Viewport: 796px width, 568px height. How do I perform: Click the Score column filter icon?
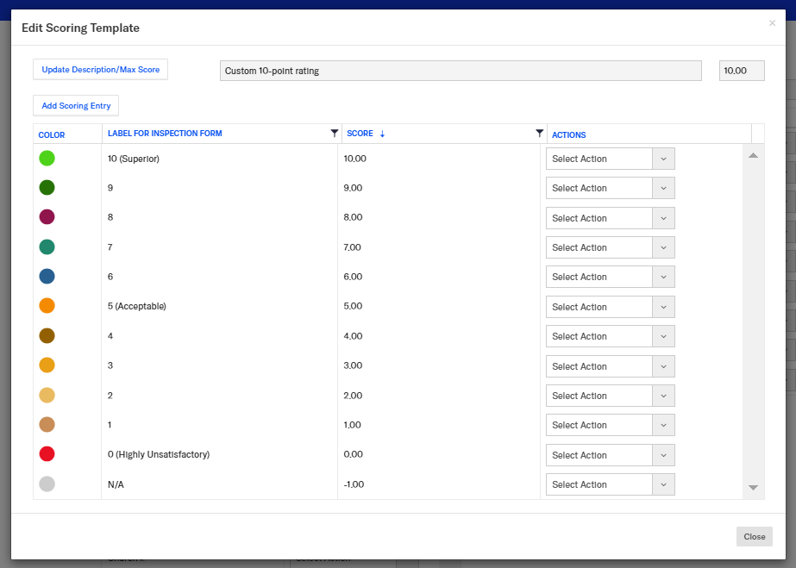[540, 134]
